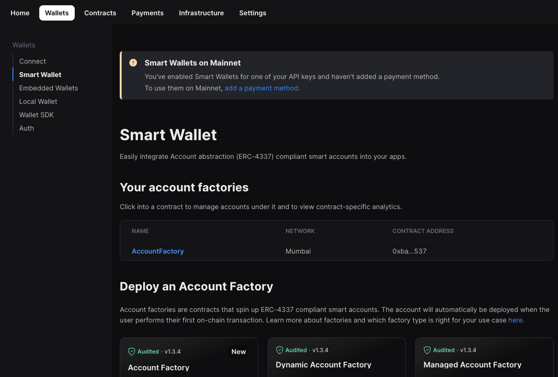558x377 pixels.
Task: Go to Auth in the sidebar
Action: pos(26,128)
